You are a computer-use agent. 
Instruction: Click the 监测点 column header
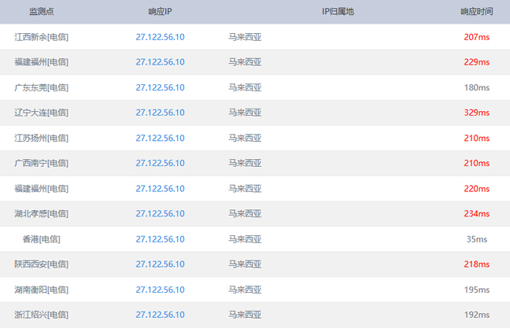pyautogui.click(x=41, y=12)
